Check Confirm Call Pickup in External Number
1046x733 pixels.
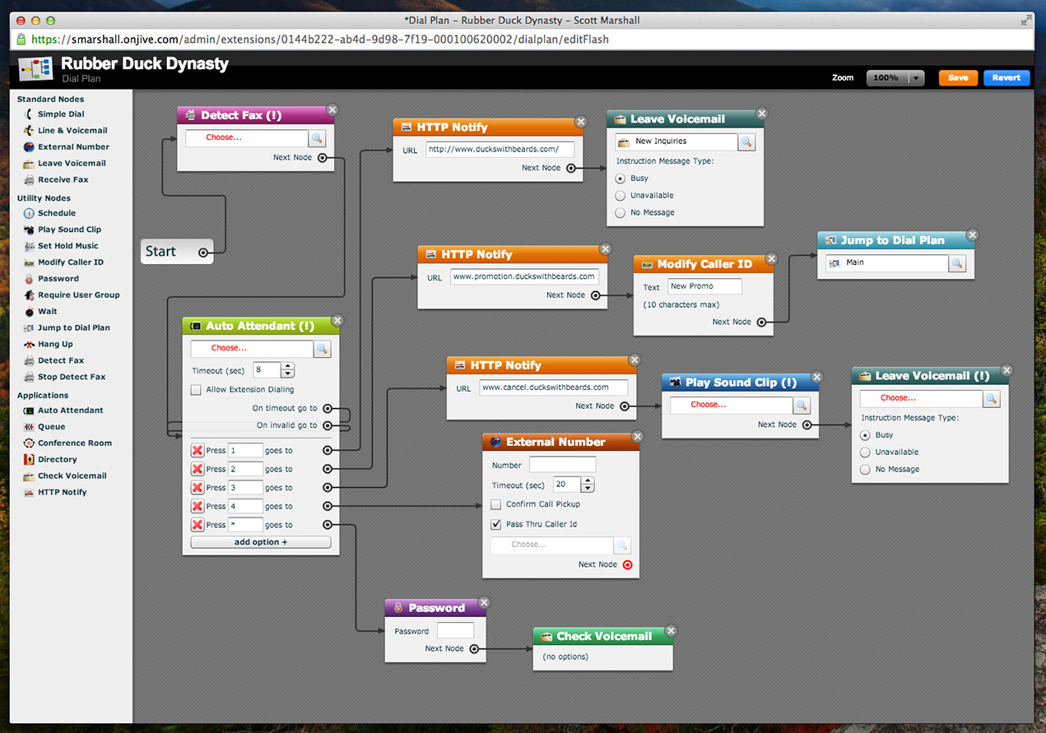pyautogui.click(x=496, y=504)
